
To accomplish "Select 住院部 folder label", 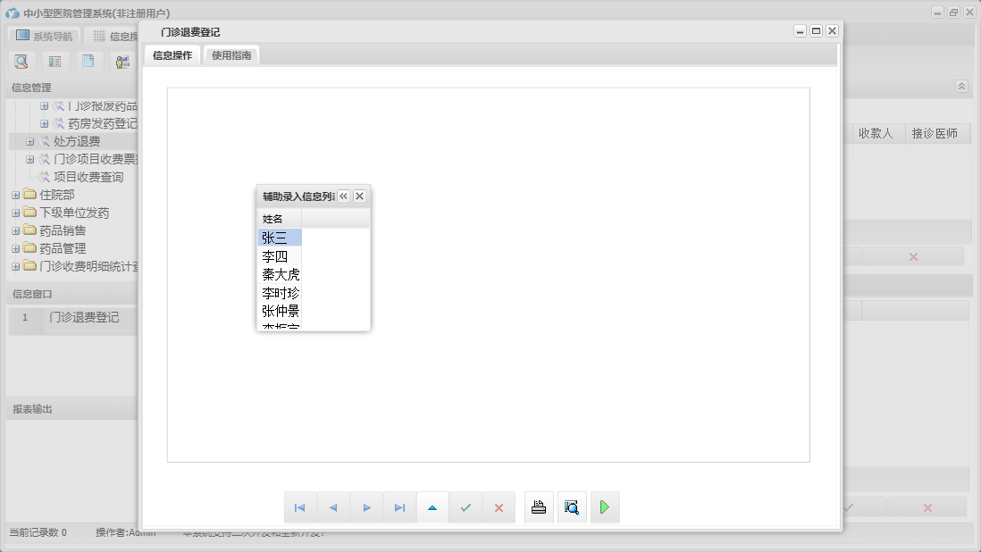I will pyautogui.click(x=57, y=195).
